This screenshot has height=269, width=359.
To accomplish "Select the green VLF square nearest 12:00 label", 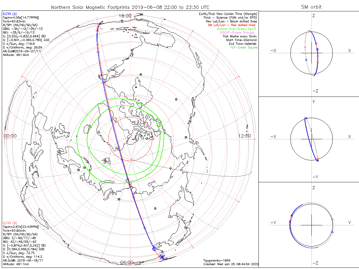I will pos(186,137).
